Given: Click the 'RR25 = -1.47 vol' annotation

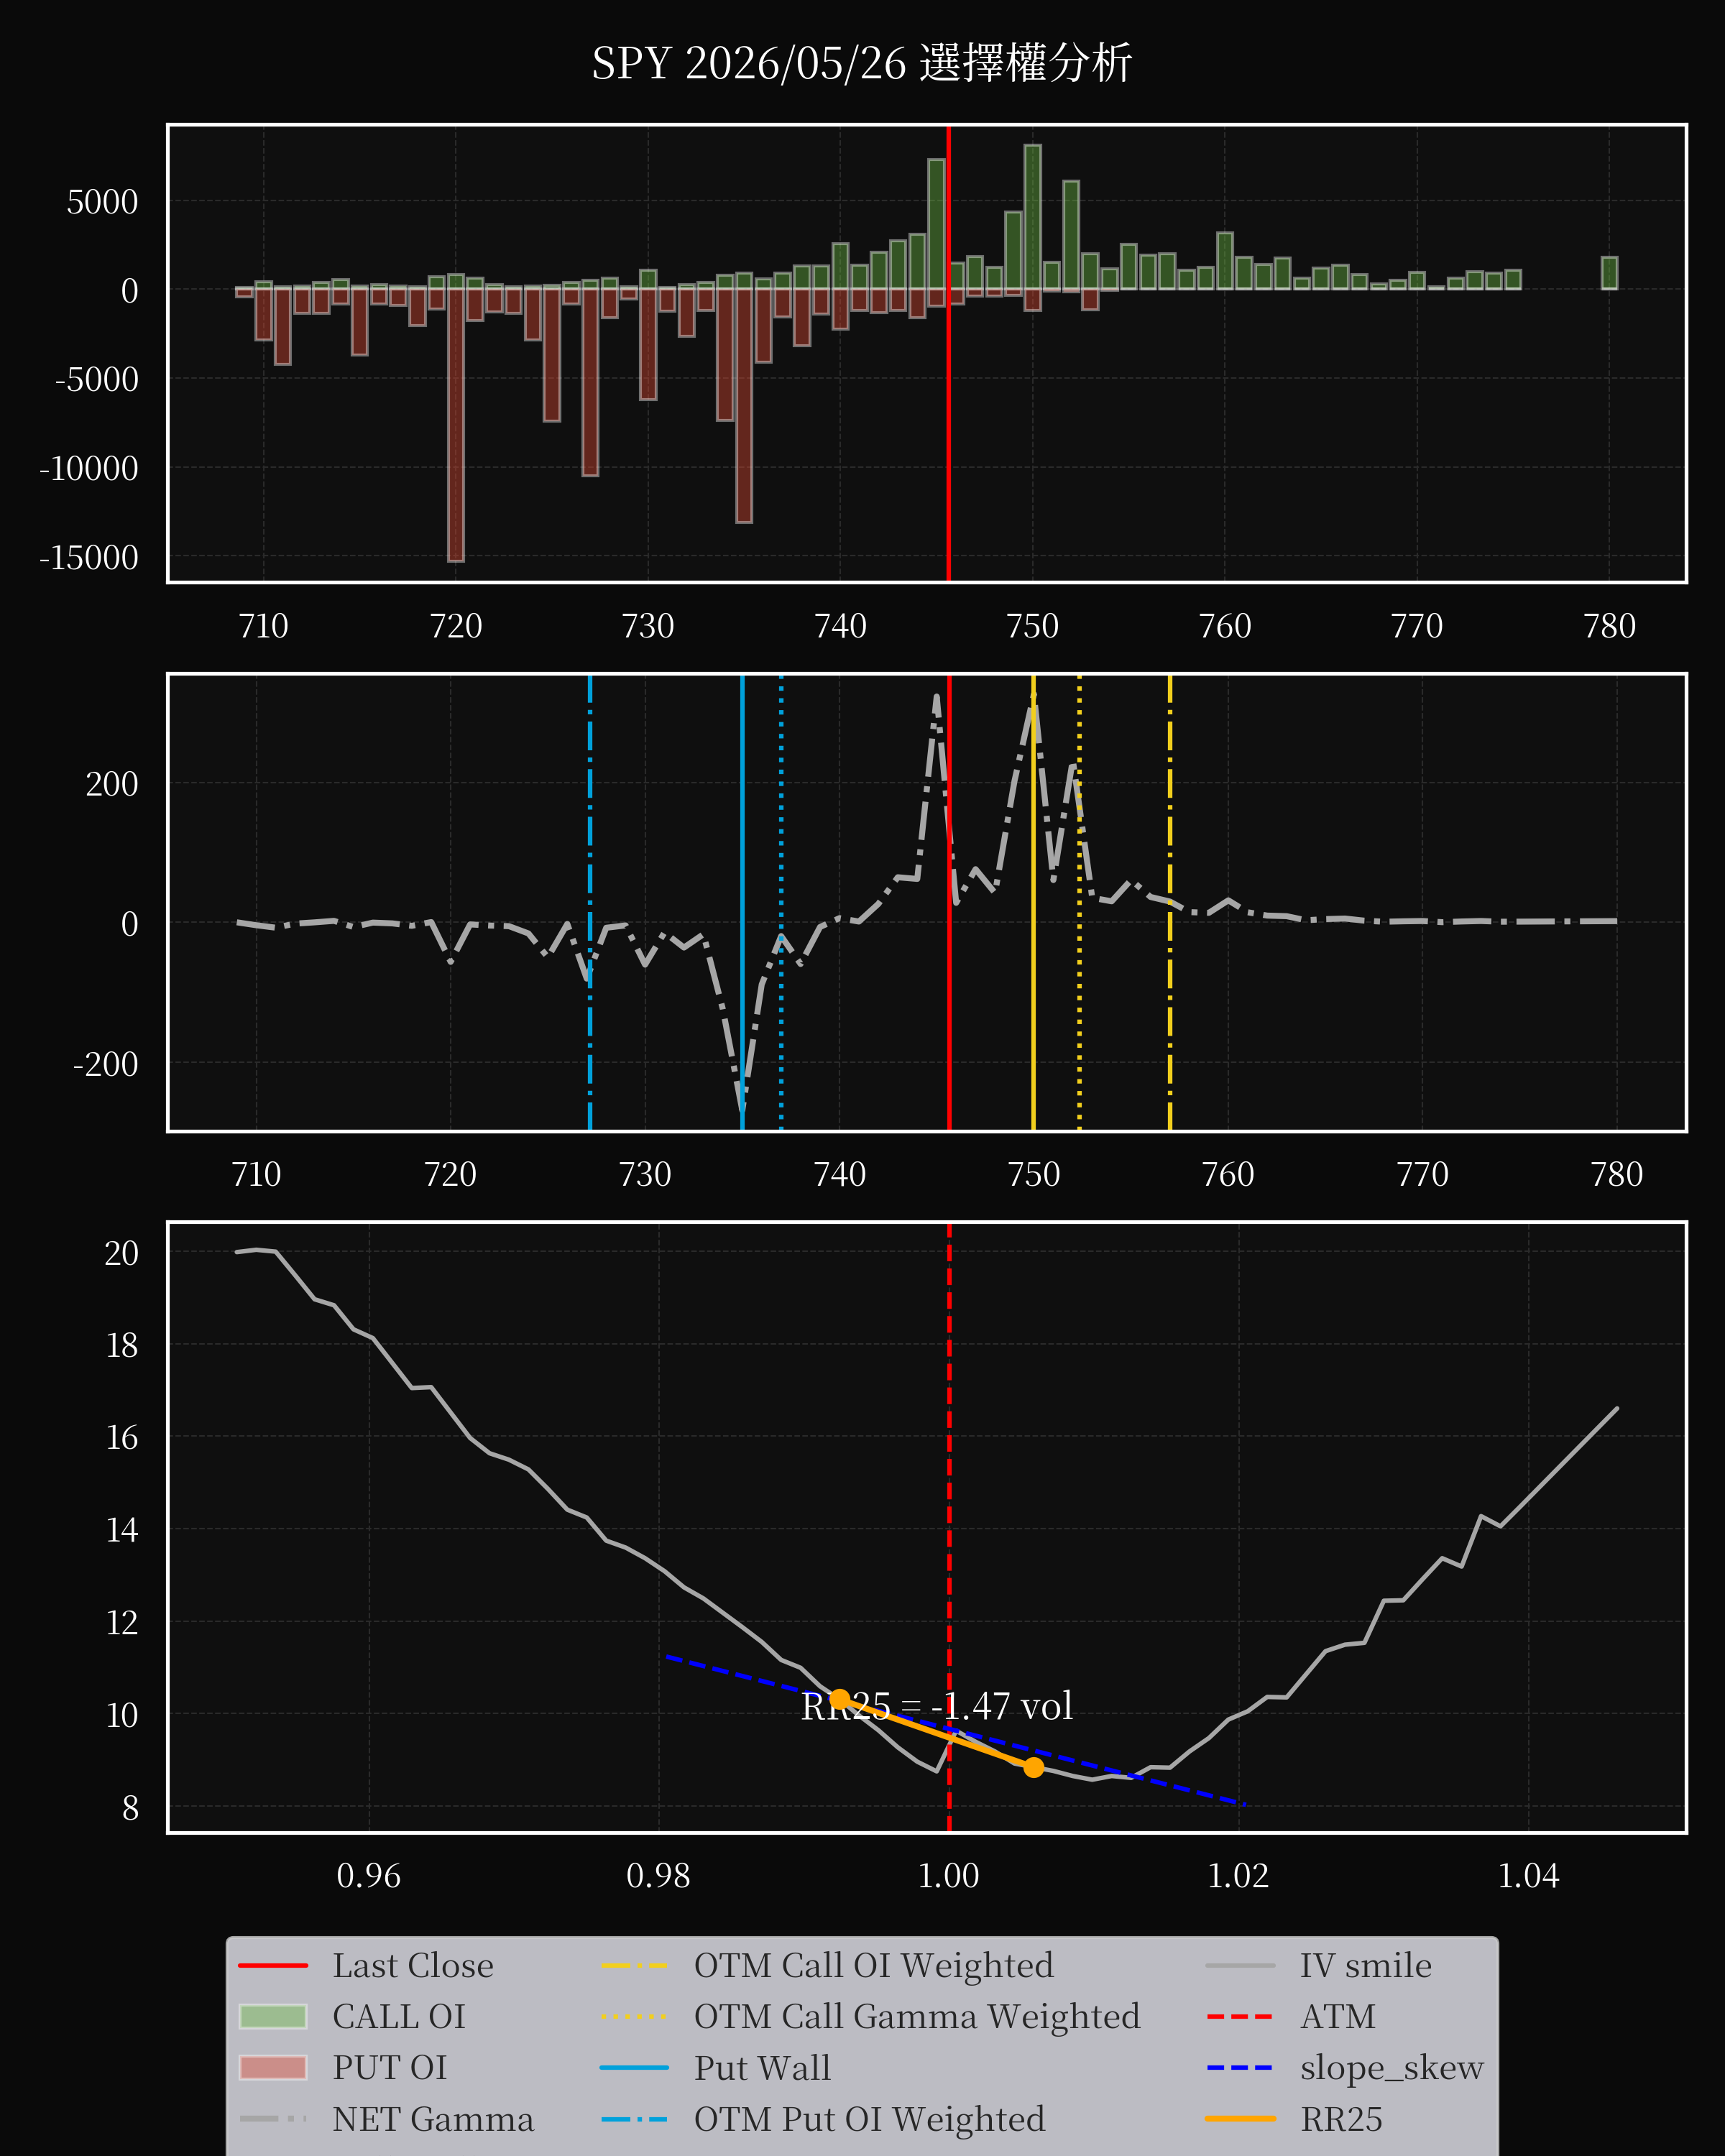Looking at the screenshot, I should pyautogui.click(x=937, y=1706).
